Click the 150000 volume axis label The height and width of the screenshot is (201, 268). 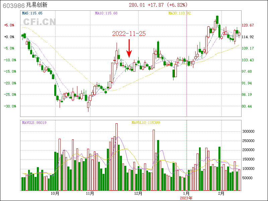(248, 159)
